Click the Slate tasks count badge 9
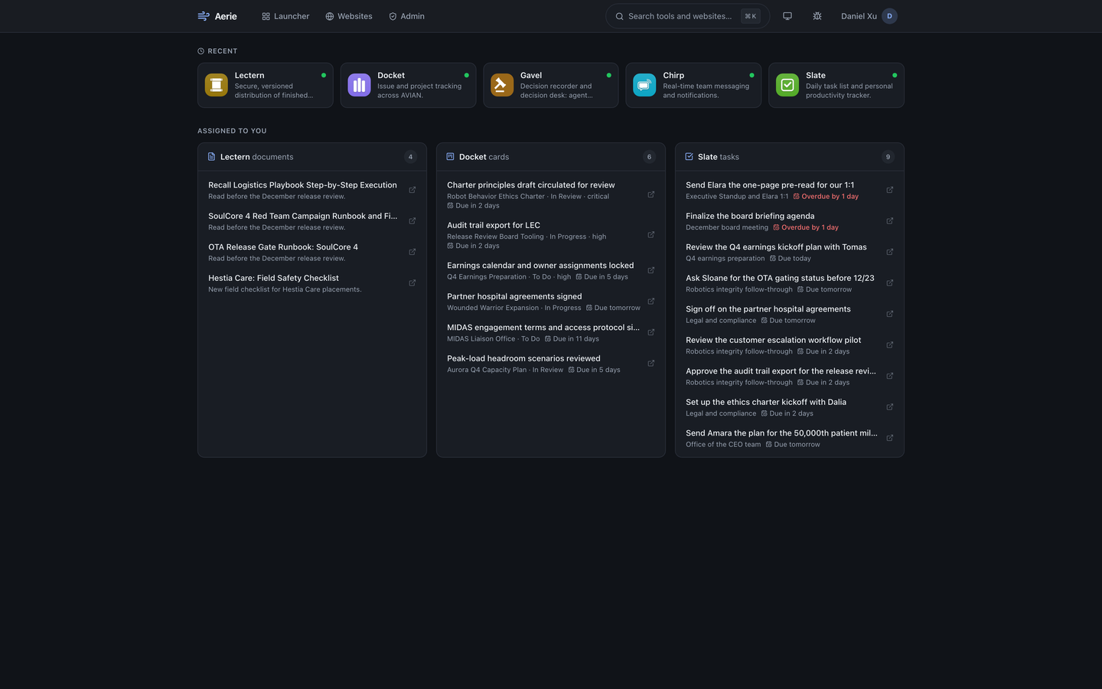The height and width of the screenshot is (689, 1102). point(888,157)
